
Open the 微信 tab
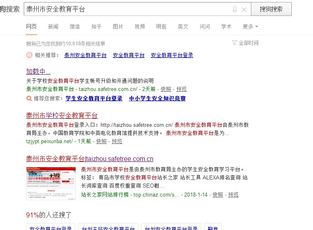(x=75, y=27)
